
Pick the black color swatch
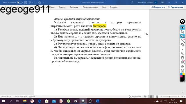click(183, 79)
